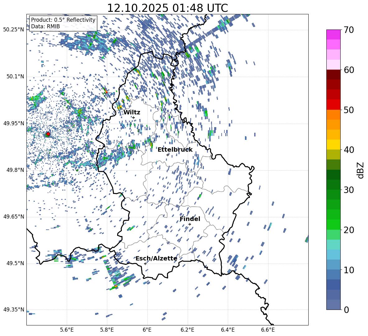Select the Esch/Alzette text label
The image size is (368, 336).
(156, 258)
